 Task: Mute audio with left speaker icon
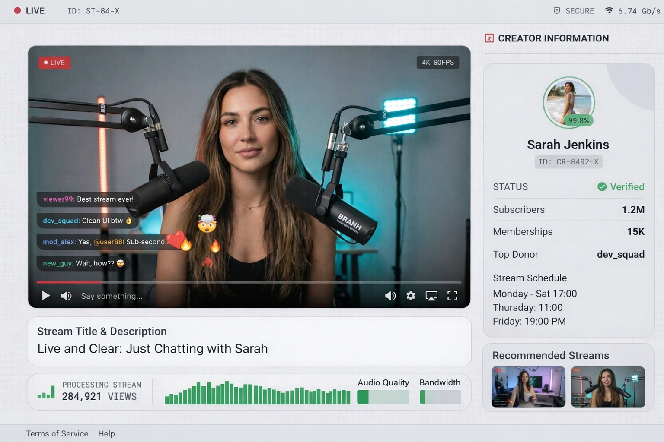66,296
